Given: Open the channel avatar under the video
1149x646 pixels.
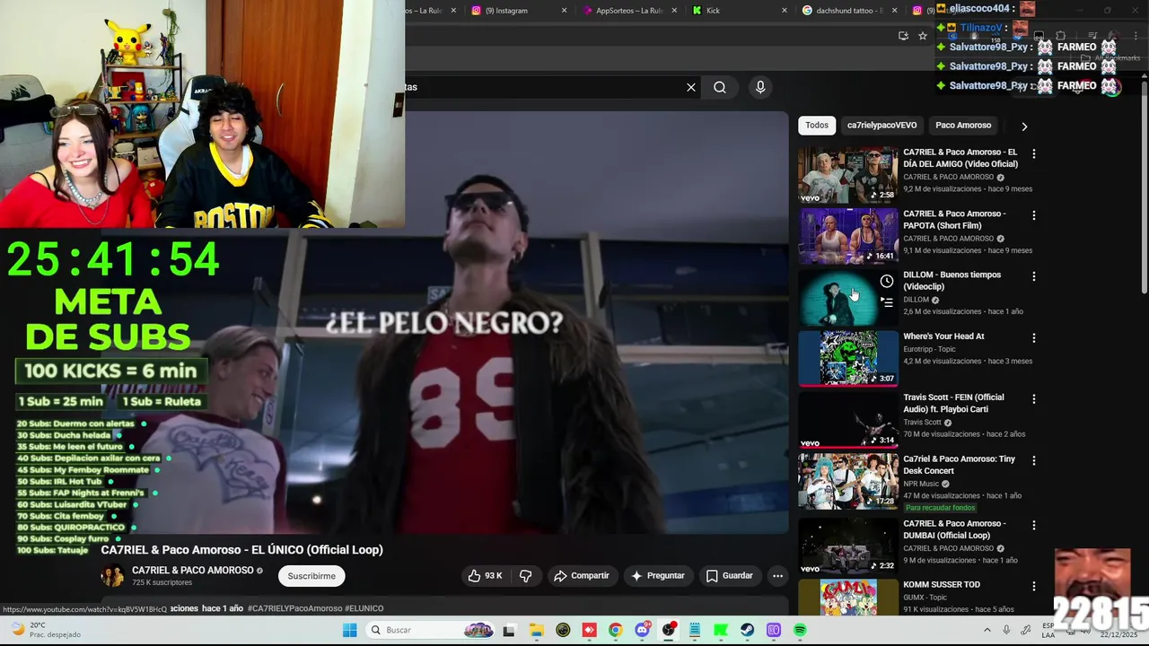Looking at the screenshot, I should pos(113,576).
